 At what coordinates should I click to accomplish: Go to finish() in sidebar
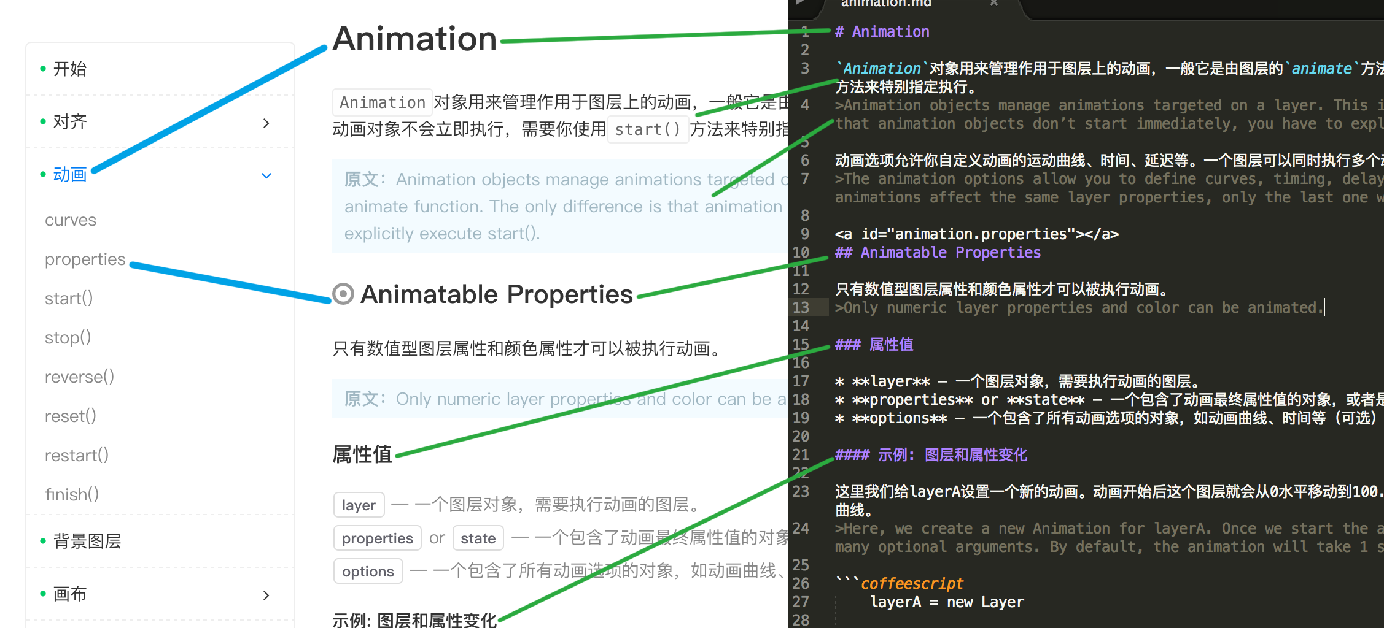click(x=72, y=495)
